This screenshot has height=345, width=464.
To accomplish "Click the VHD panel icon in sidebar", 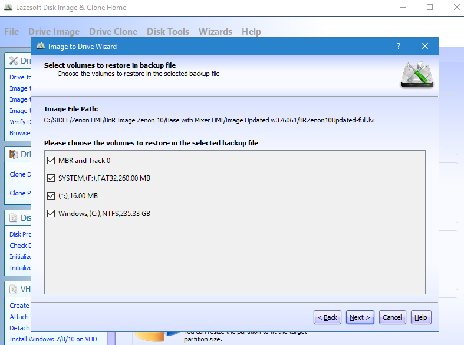I will point(14,289).
